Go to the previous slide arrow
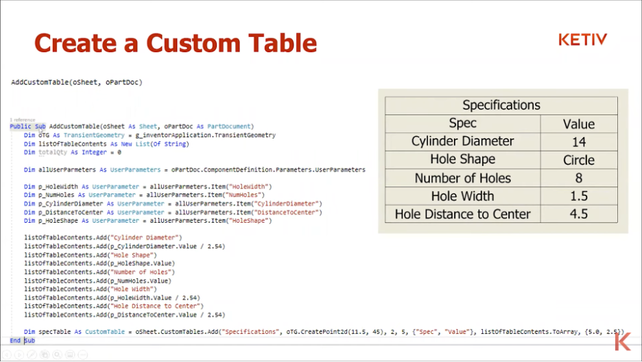 pyautogui.click(x=6, y=354)
